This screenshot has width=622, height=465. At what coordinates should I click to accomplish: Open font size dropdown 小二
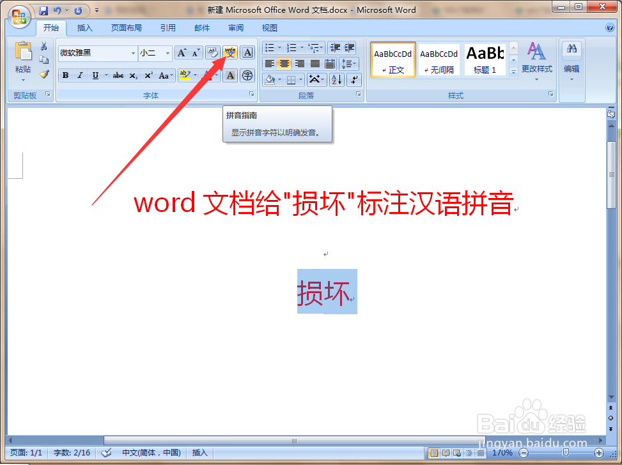[x=167, y=53]
